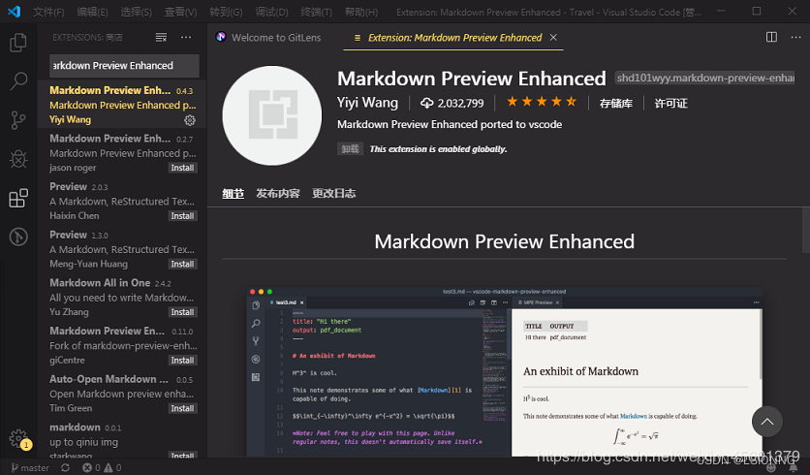810x475 pixels.
Task: Install Markdown All in One
Action: (x=182, y=312)
